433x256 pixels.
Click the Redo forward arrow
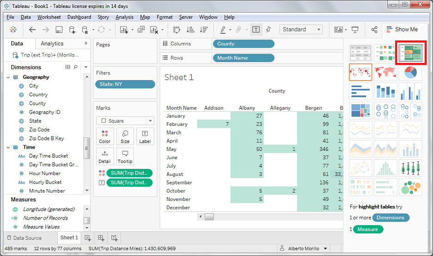46,30
